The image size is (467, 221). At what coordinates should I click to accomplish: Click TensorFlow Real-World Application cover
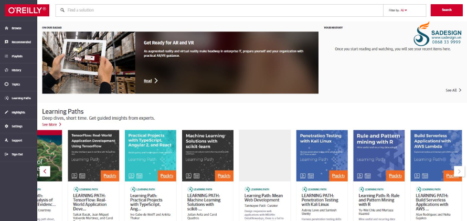[93, 155]
